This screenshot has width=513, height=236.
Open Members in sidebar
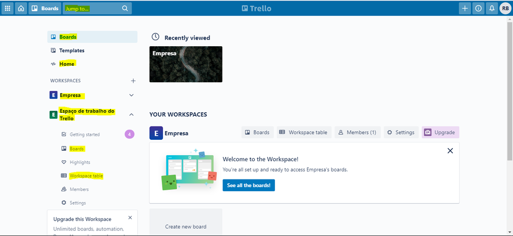(79, 189)
